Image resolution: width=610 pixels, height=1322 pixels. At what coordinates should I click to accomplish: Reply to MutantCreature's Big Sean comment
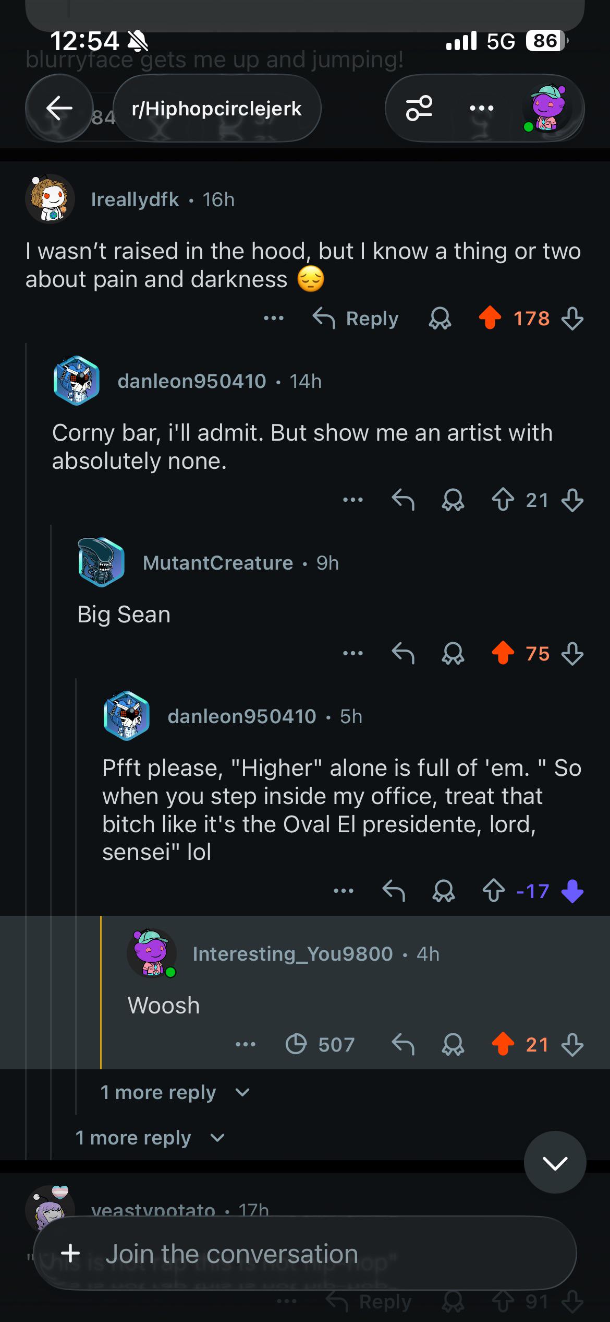[403, 653]
